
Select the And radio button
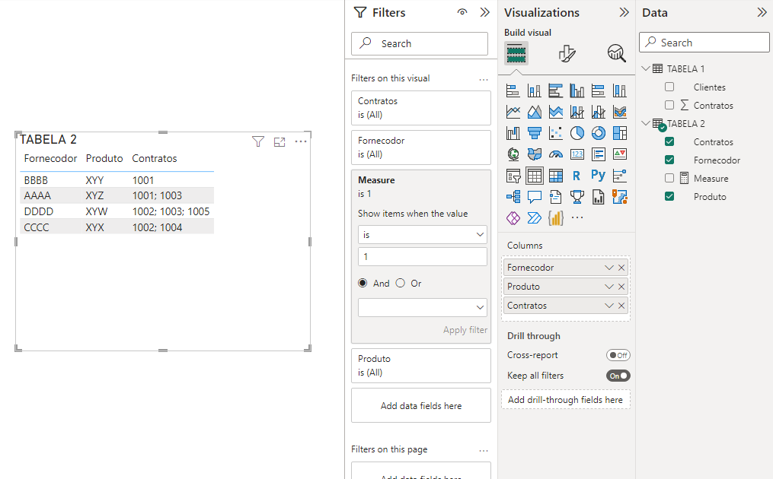pyautogui.click(x=363, y=283)
